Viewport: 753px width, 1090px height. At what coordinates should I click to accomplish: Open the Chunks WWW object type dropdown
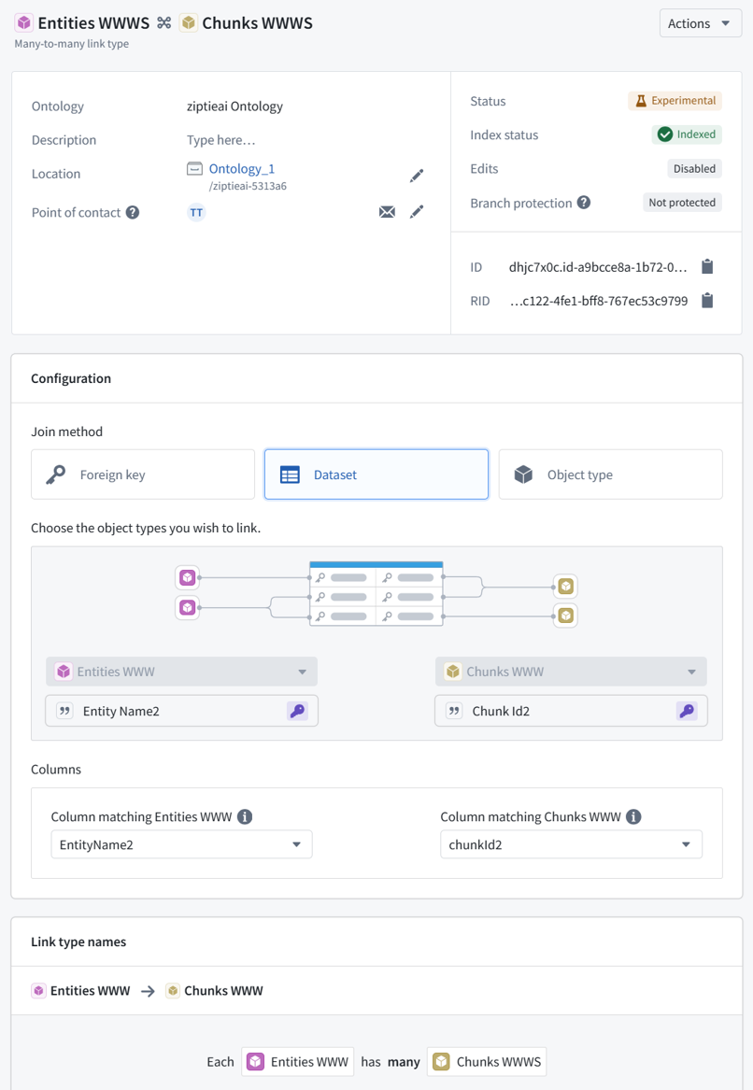[x=571, y=672]
